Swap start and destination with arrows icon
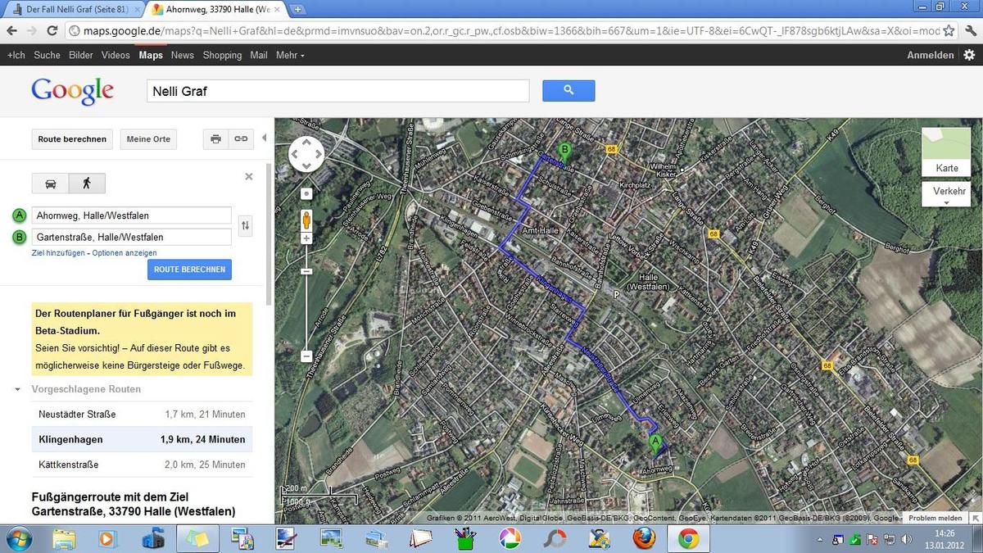Image resolution: width=983 pixels, height=553 pixels. click(x=244, y=226)
